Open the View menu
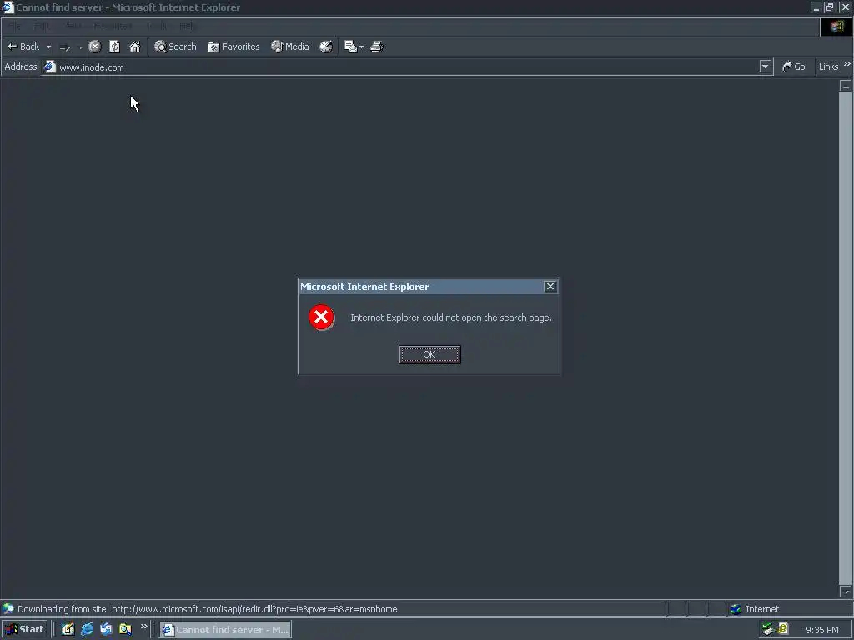 click(73, 26)
